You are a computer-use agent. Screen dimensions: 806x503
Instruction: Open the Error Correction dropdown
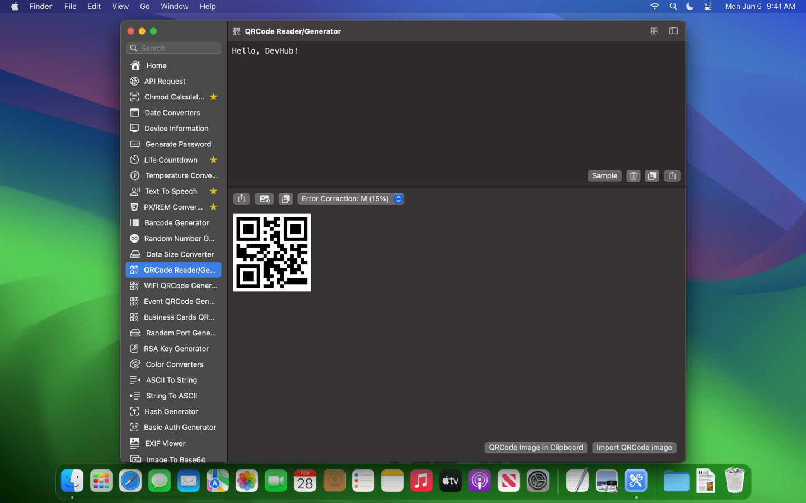click(350, 199)
